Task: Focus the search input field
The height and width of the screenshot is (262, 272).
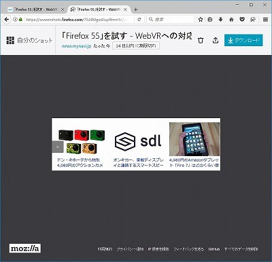Action: 171,20
